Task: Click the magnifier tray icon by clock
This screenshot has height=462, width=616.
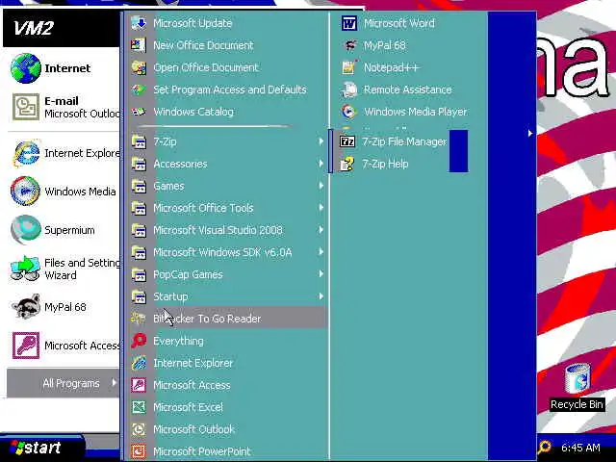Action: click(544, 448)
